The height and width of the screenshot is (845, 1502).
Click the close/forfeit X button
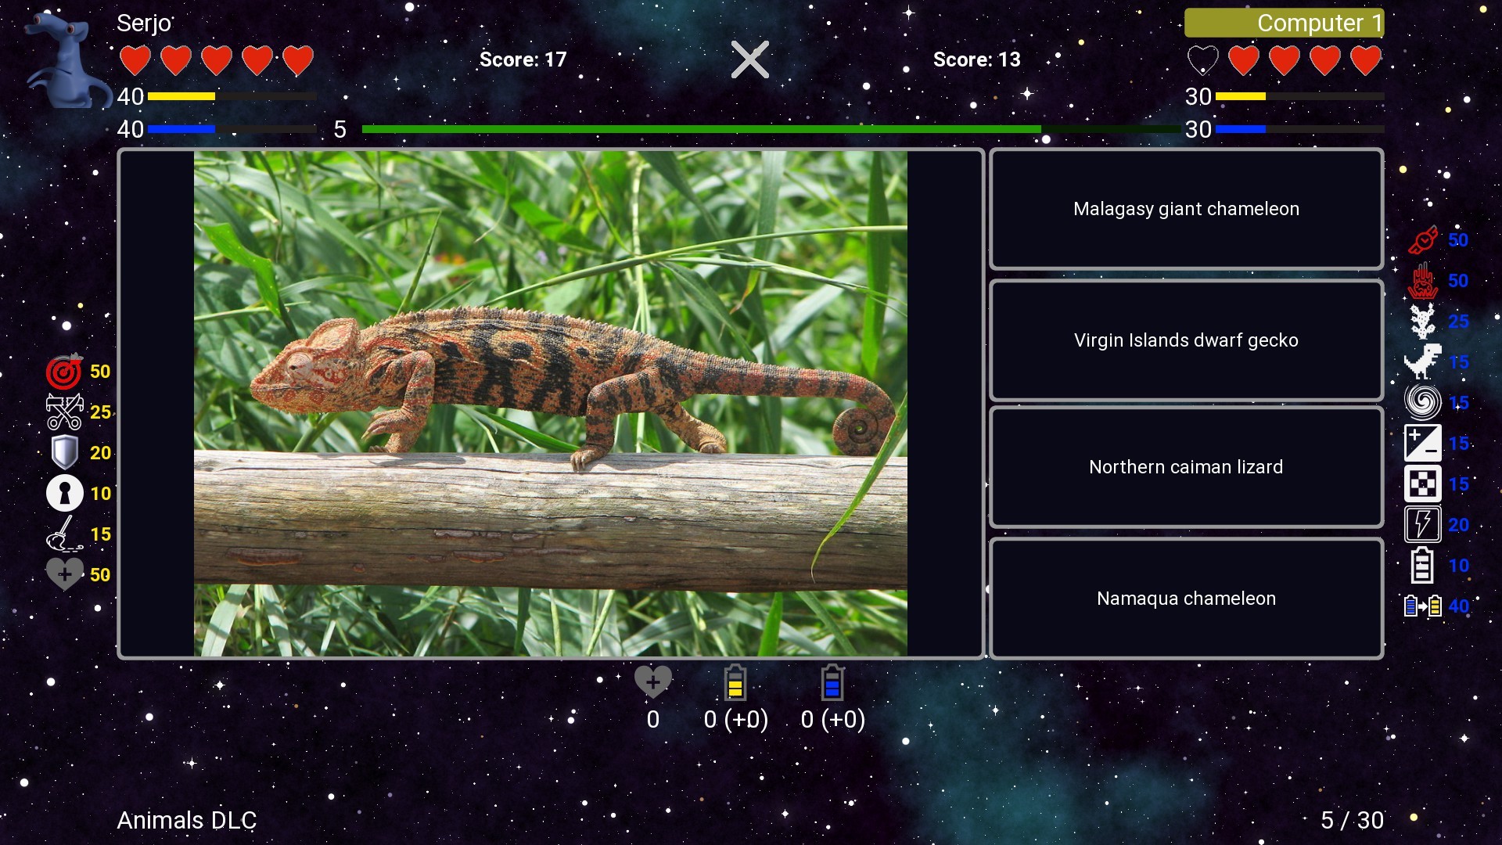(x=751, y=59)
